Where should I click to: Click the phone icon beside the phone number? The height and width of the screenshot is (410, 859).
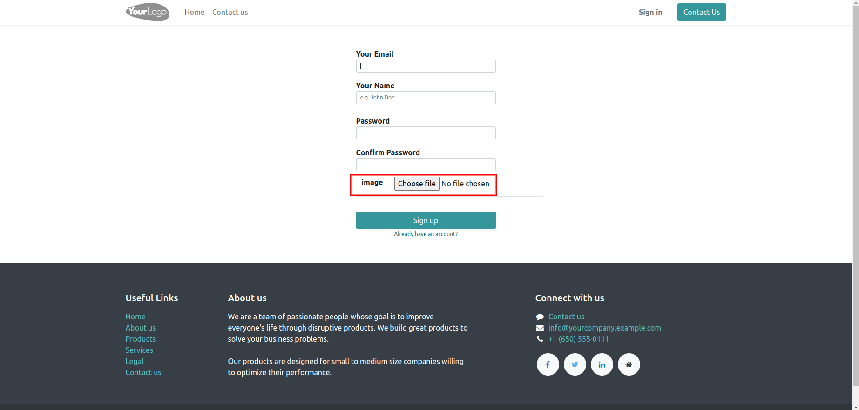click(x=540, y=339)
